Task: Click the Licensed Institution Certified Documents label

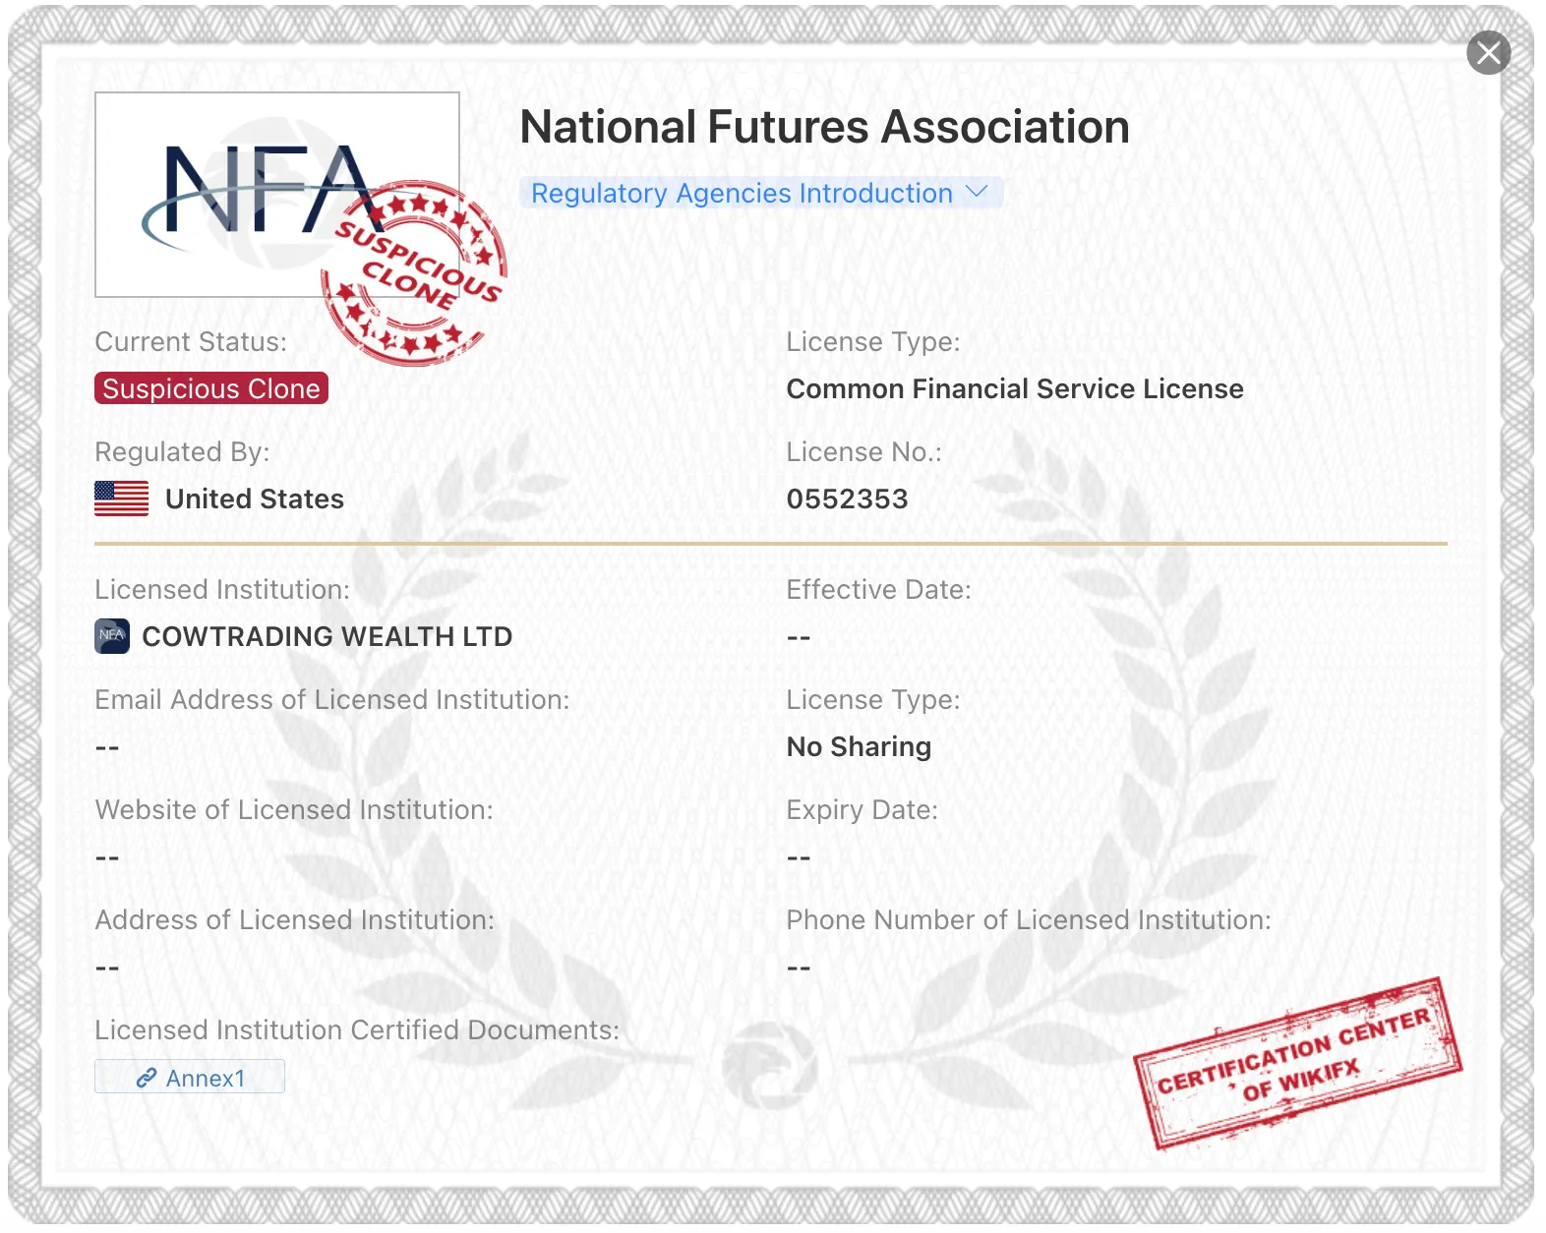Action: [x=357, y=1029]
